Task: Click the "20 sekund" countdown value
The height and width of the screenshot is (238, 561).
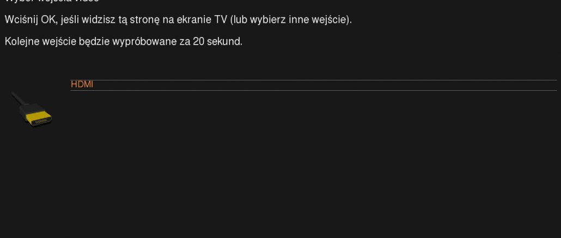Action: click(x=217, y=42)
